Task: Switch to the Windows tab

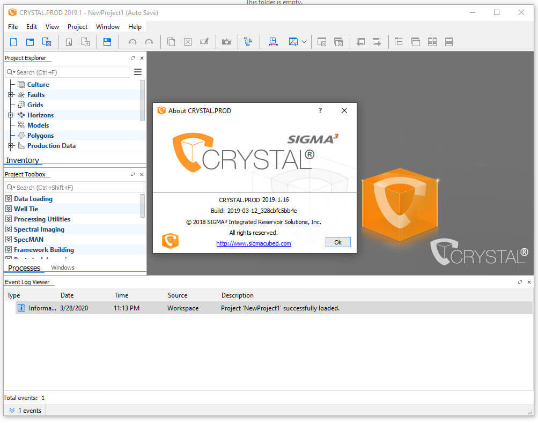Action: click(62, 267)
